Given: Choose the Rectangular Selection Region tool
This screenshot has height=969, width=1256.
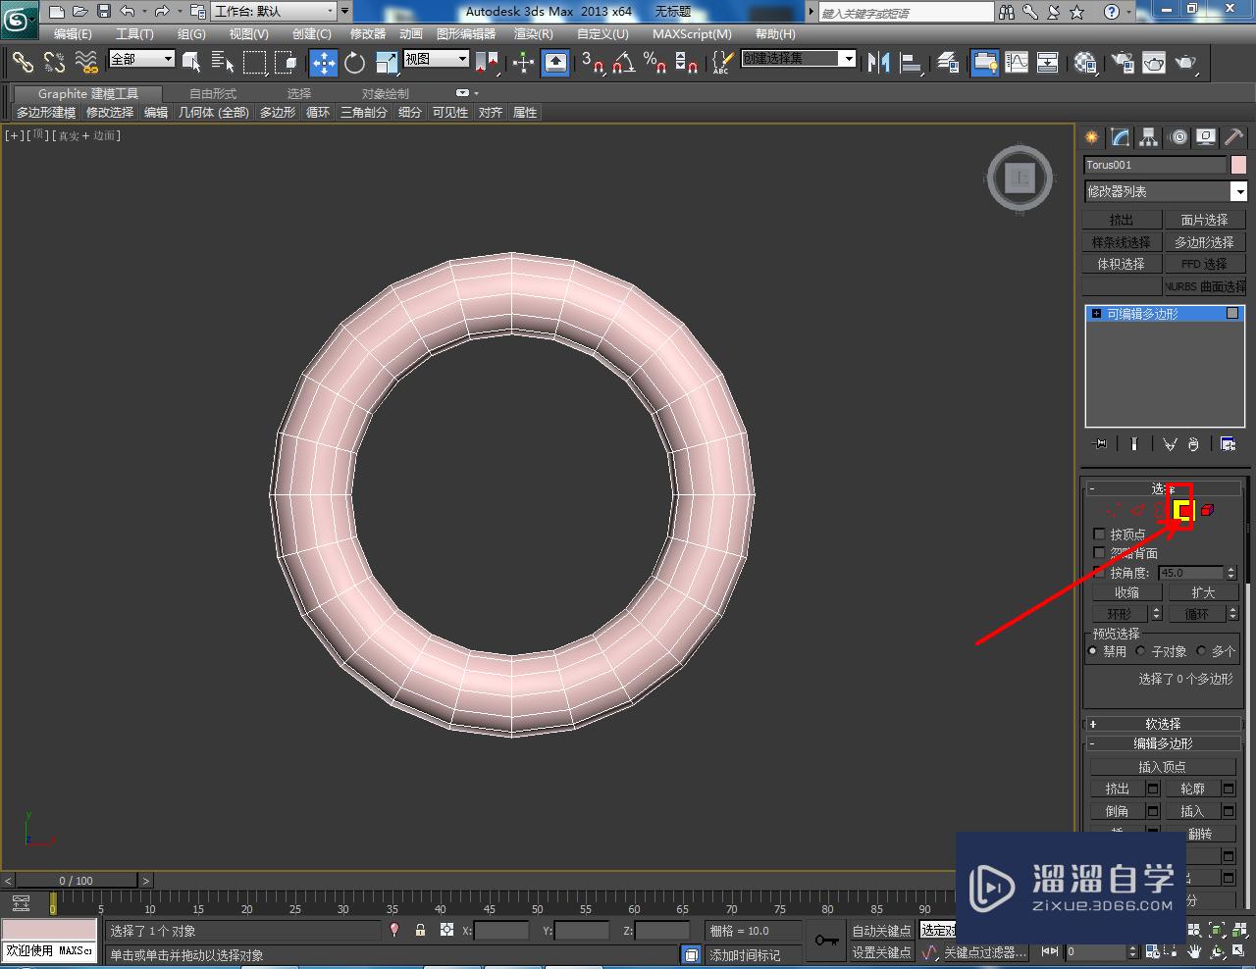Looking at the screenshot, I should click(254, 63).
